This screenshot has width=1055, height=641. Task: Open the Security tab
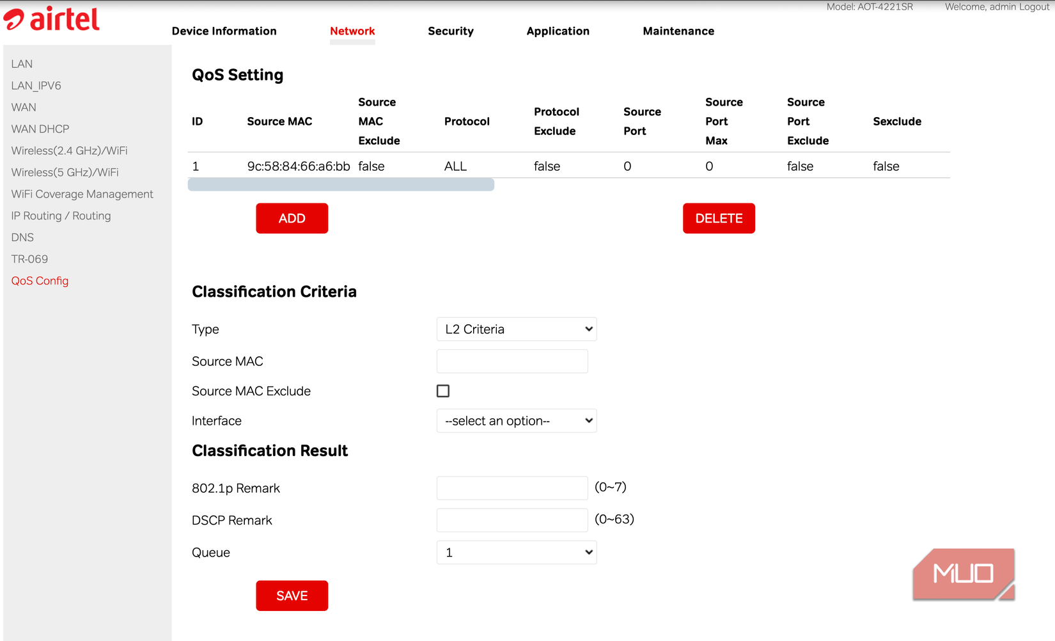click(x=451, y=31)
